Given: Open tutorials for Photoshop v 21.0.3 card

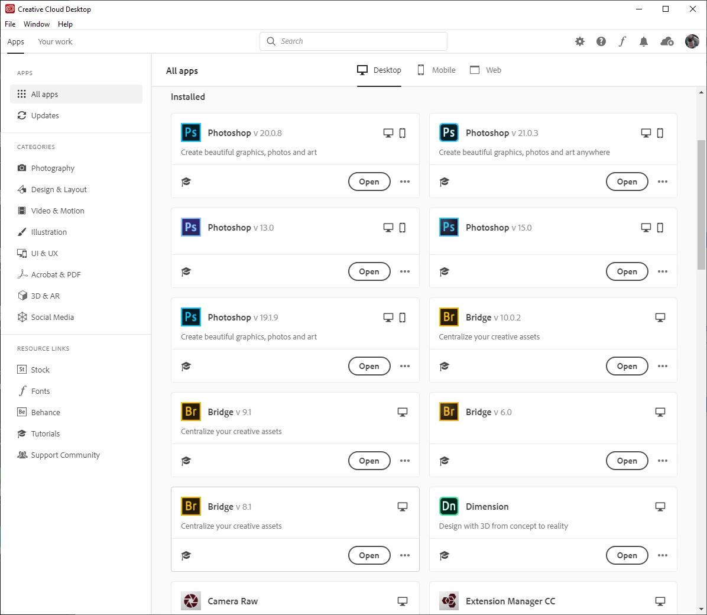Looking at the screenshot, I should click(444, 182).
